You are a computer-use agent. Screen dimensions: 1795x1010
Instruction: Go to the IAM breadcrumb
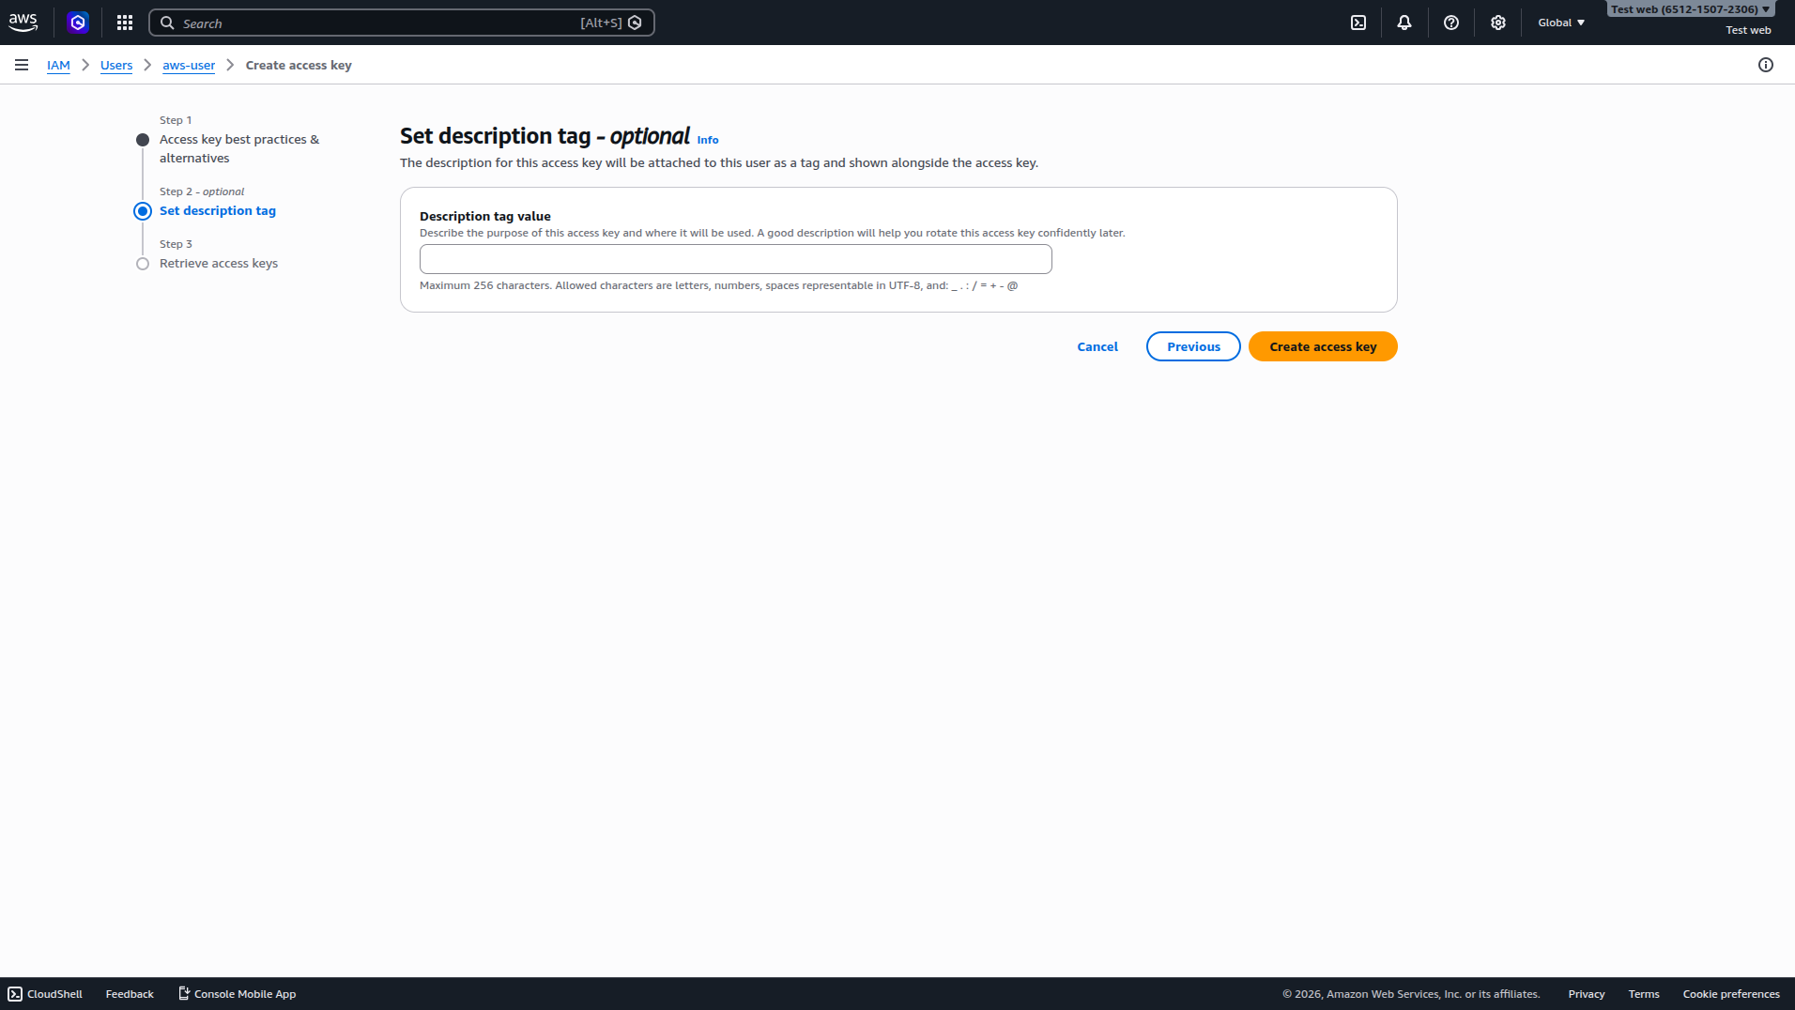tap(58, 65)
